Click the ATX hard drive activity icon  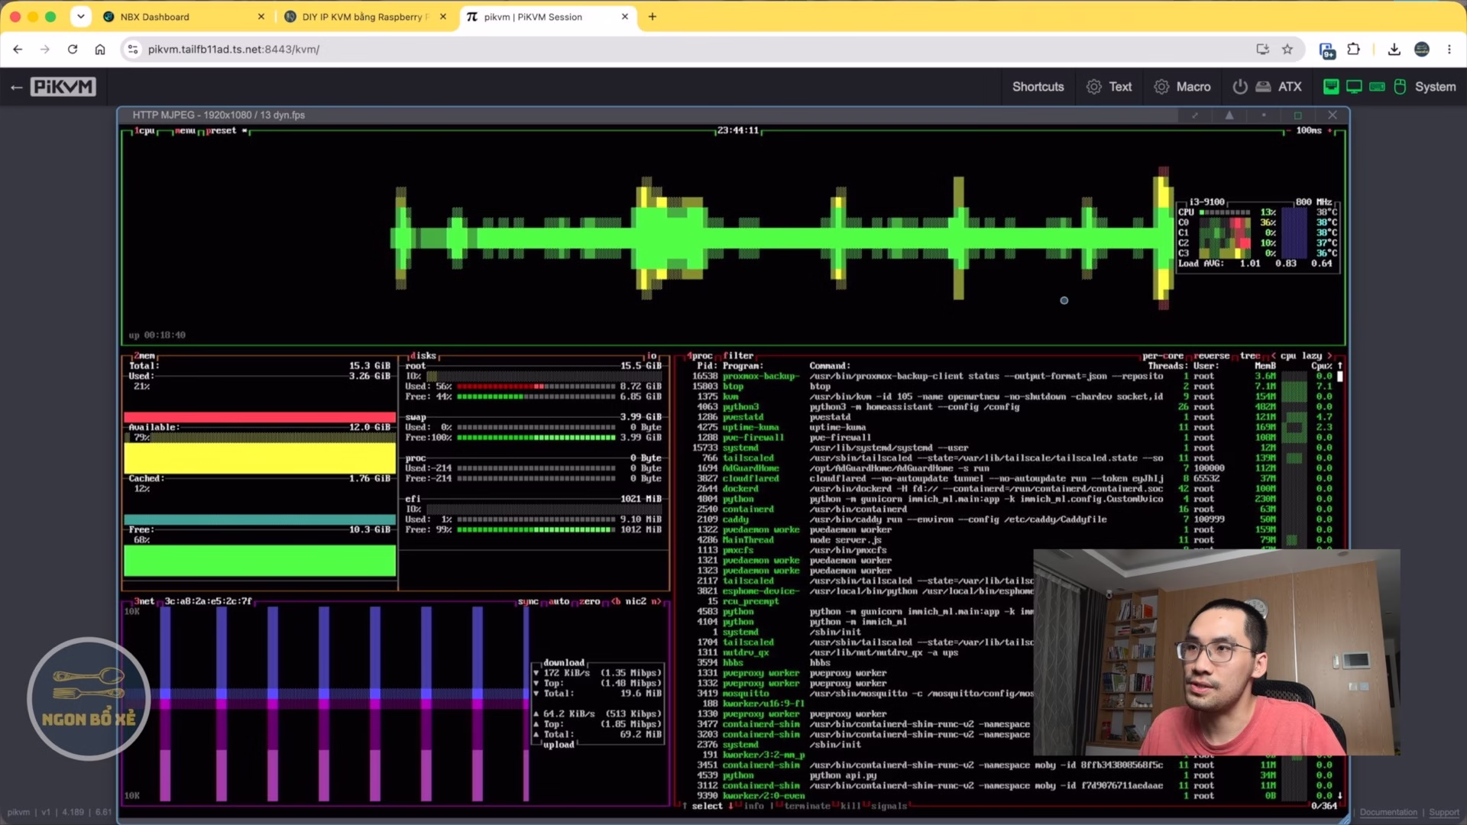[1263, 87]
